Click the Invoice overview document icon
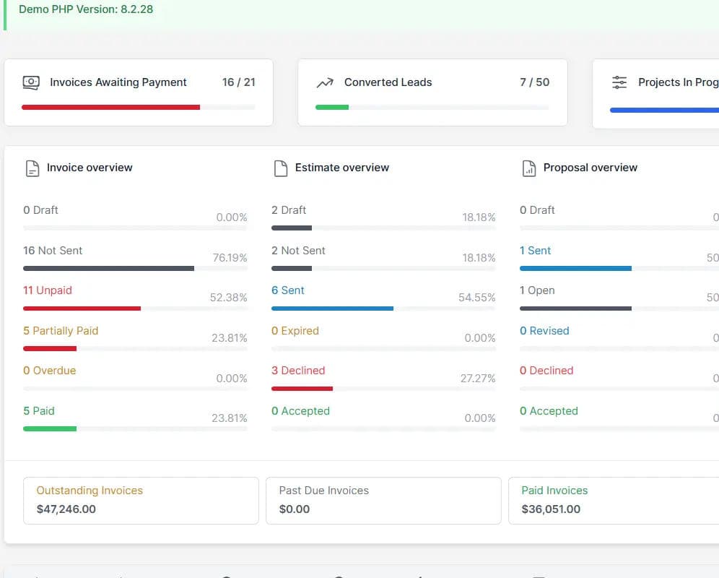This screenshot has height=578, width=719. point(32,167)
